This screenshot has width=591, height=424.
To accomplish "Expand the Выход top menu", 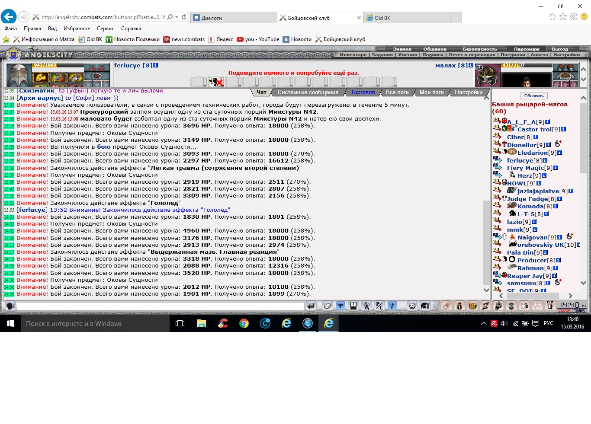I will [x=560, y=49].
